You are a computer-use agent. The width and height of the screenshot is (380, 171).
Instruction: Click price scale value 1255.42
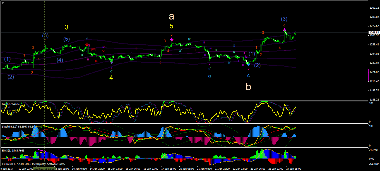coord(374,45)
